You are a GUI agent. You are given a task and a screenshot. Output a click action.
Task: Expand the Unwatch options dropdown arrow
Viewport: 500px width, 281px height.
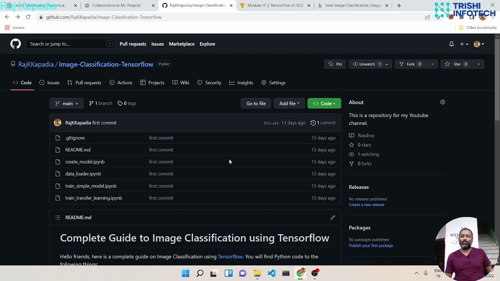click(387, 64)
